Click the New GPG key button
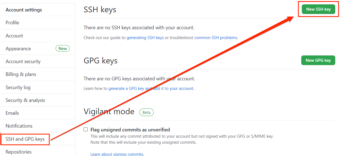The width and height of the screenshot is (347, 156). coord(318,60)
